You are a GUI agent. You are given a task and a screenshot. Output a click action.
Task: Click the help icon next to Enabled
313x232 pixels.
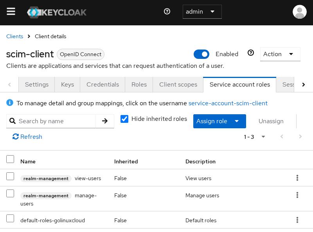pos(251,53)
